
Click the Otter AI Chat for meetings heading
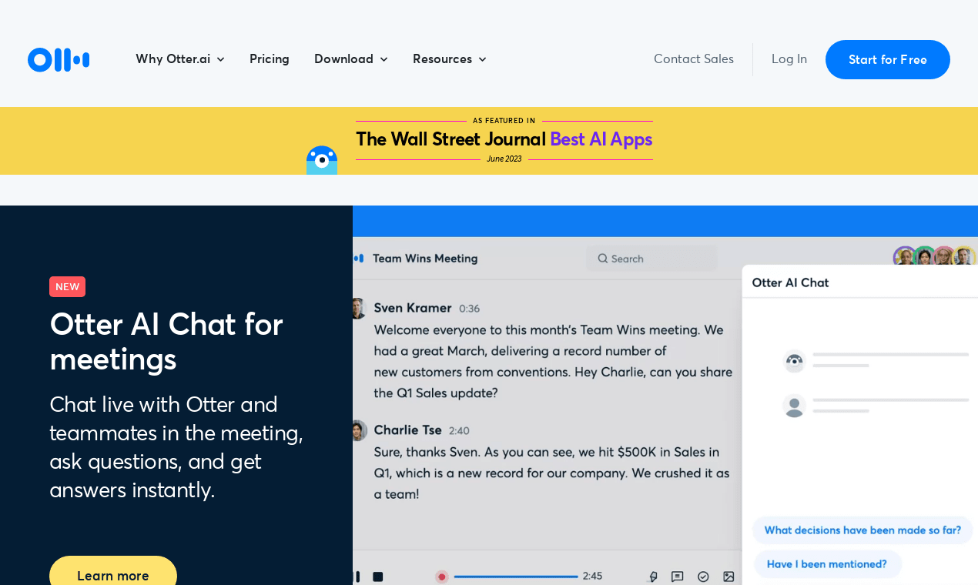coord(166,341)
